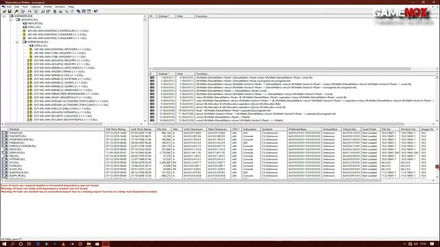Open the Profile menu
Viewport: 440px width, 247px height.
[47, 7]
